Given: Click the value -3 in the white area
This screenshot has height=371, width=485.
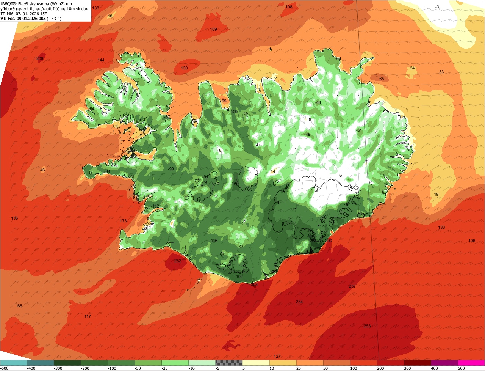Looking at the screenshot, I should [437, 7].
